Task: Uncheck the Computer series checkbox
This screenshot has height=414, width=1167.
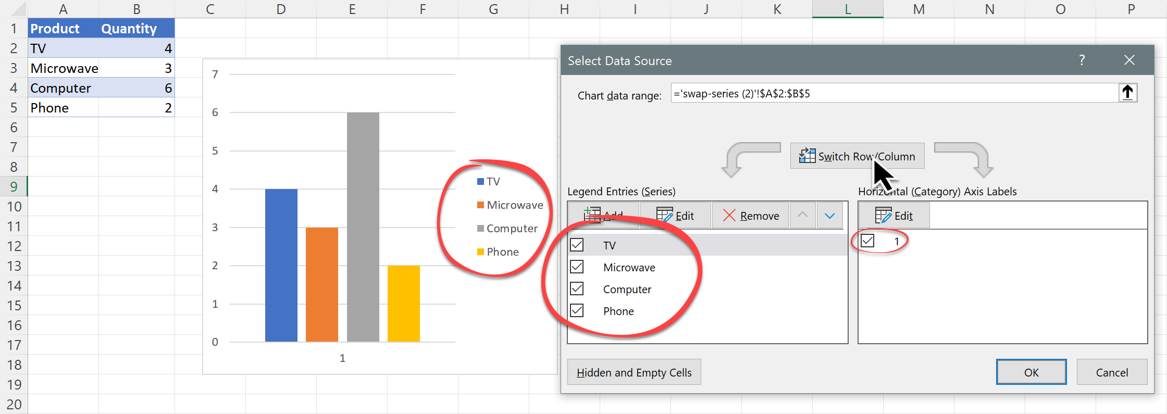Action: pos(577,288)
